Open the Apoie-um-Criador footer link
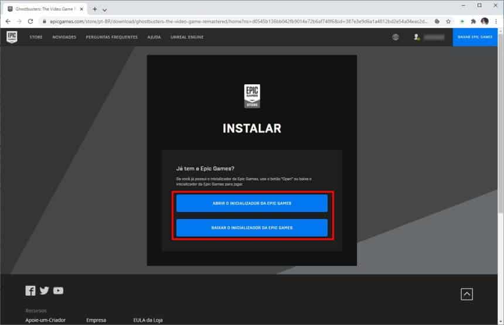This screenshot has width=504, height=325. coord(45,320)
